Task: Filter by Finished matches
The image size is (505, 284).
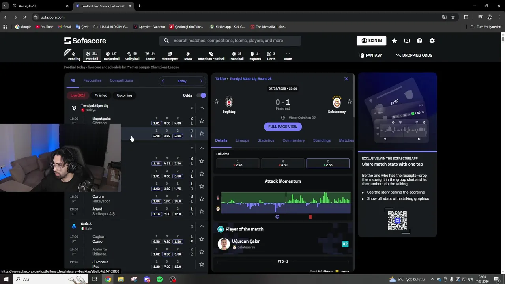Action: click(x=101, y=95)
